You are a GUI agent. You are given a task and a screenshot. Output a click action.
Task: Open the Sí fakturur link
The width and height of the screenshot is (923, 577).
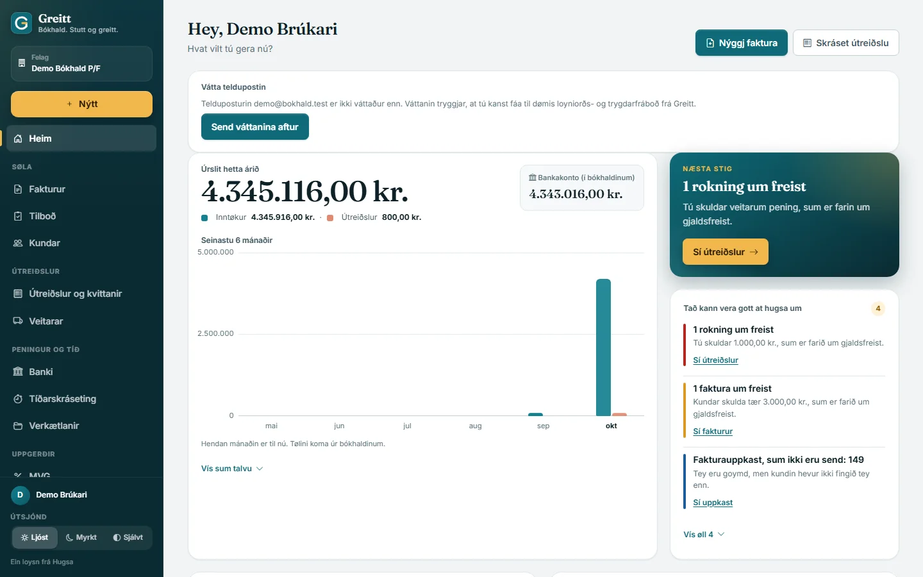[x=713, y=431]
